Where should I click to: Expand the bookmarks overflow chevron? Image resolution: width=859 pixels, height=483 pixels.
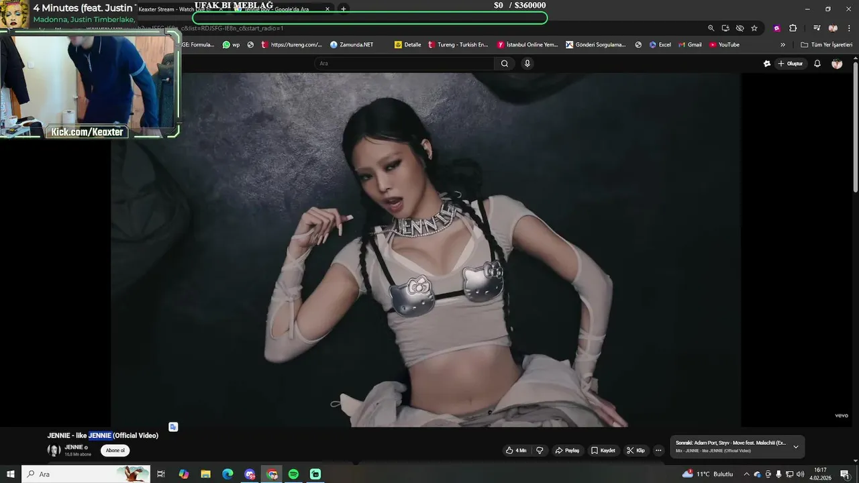(782, 45)
